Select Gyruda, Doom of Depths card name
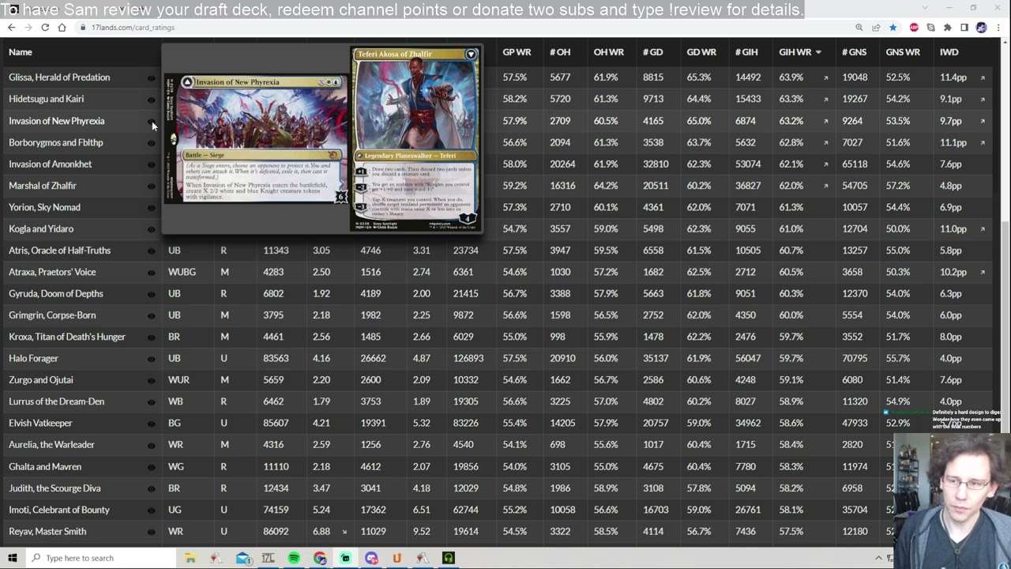 pyautogui.click(x=56, y=294)
